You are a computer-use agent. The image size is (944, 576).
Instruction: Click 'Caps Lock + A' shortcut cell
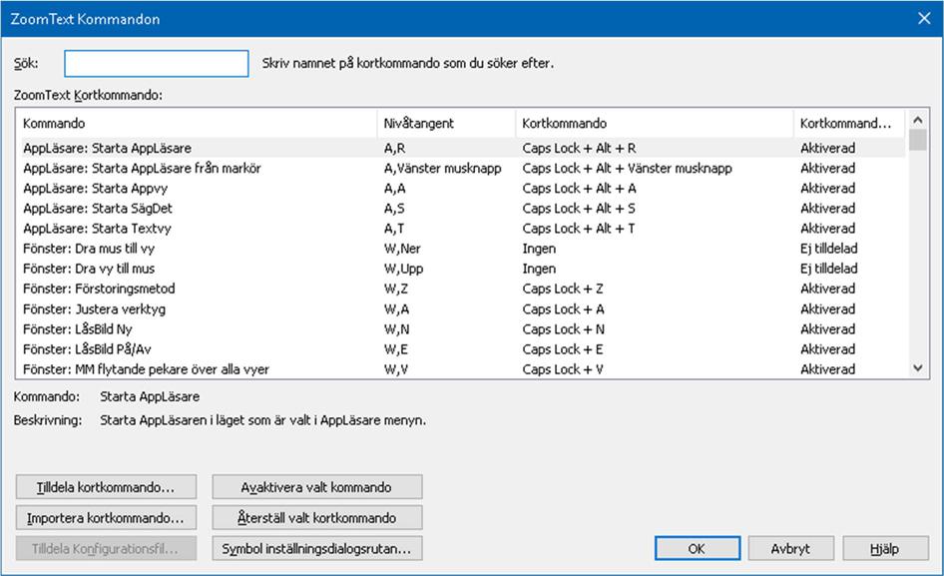(564, 309)
